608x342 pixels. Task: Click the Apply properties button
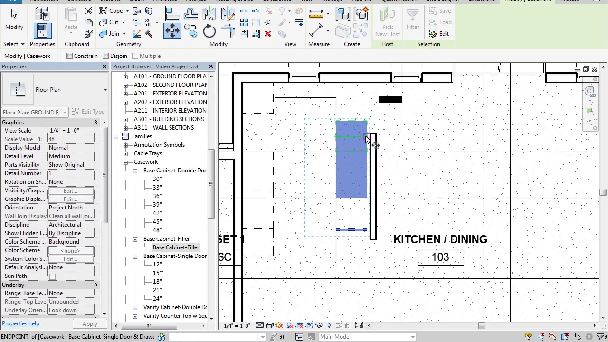coord(90,324)
